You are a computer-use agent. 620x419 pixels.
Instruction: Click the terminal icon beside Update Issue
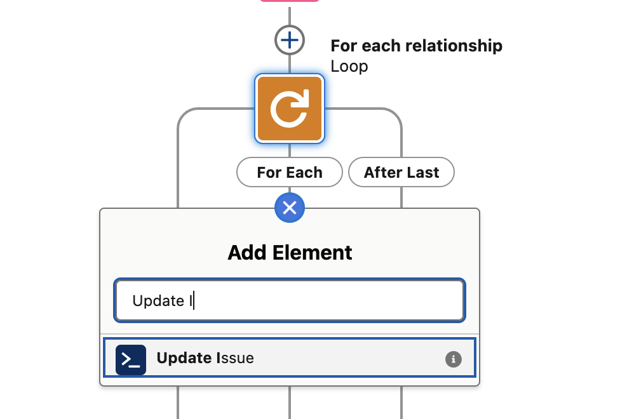pyautogui.click(x=131, y=359)
